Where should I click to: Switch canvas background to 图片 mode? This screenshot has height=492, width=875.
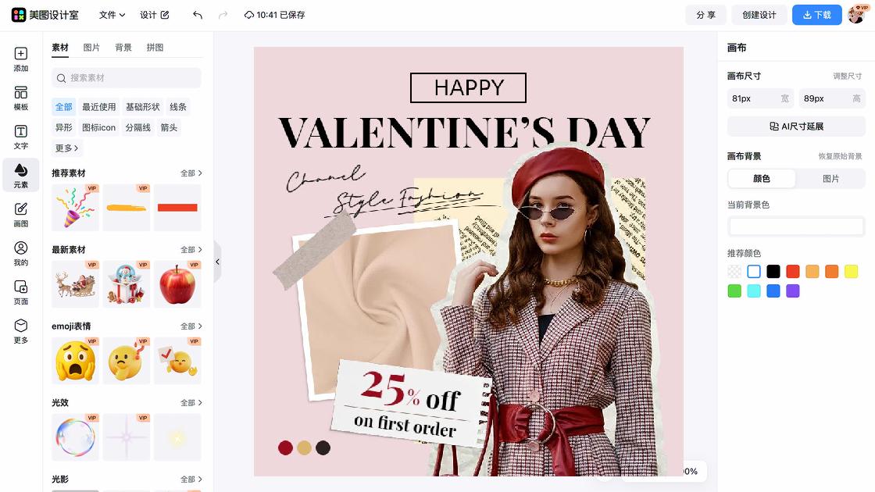(x=830, y=179)
